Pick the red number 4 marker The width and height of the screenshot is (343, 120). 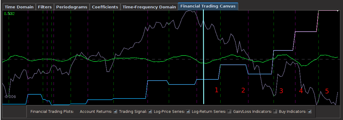tap(301, 91)
